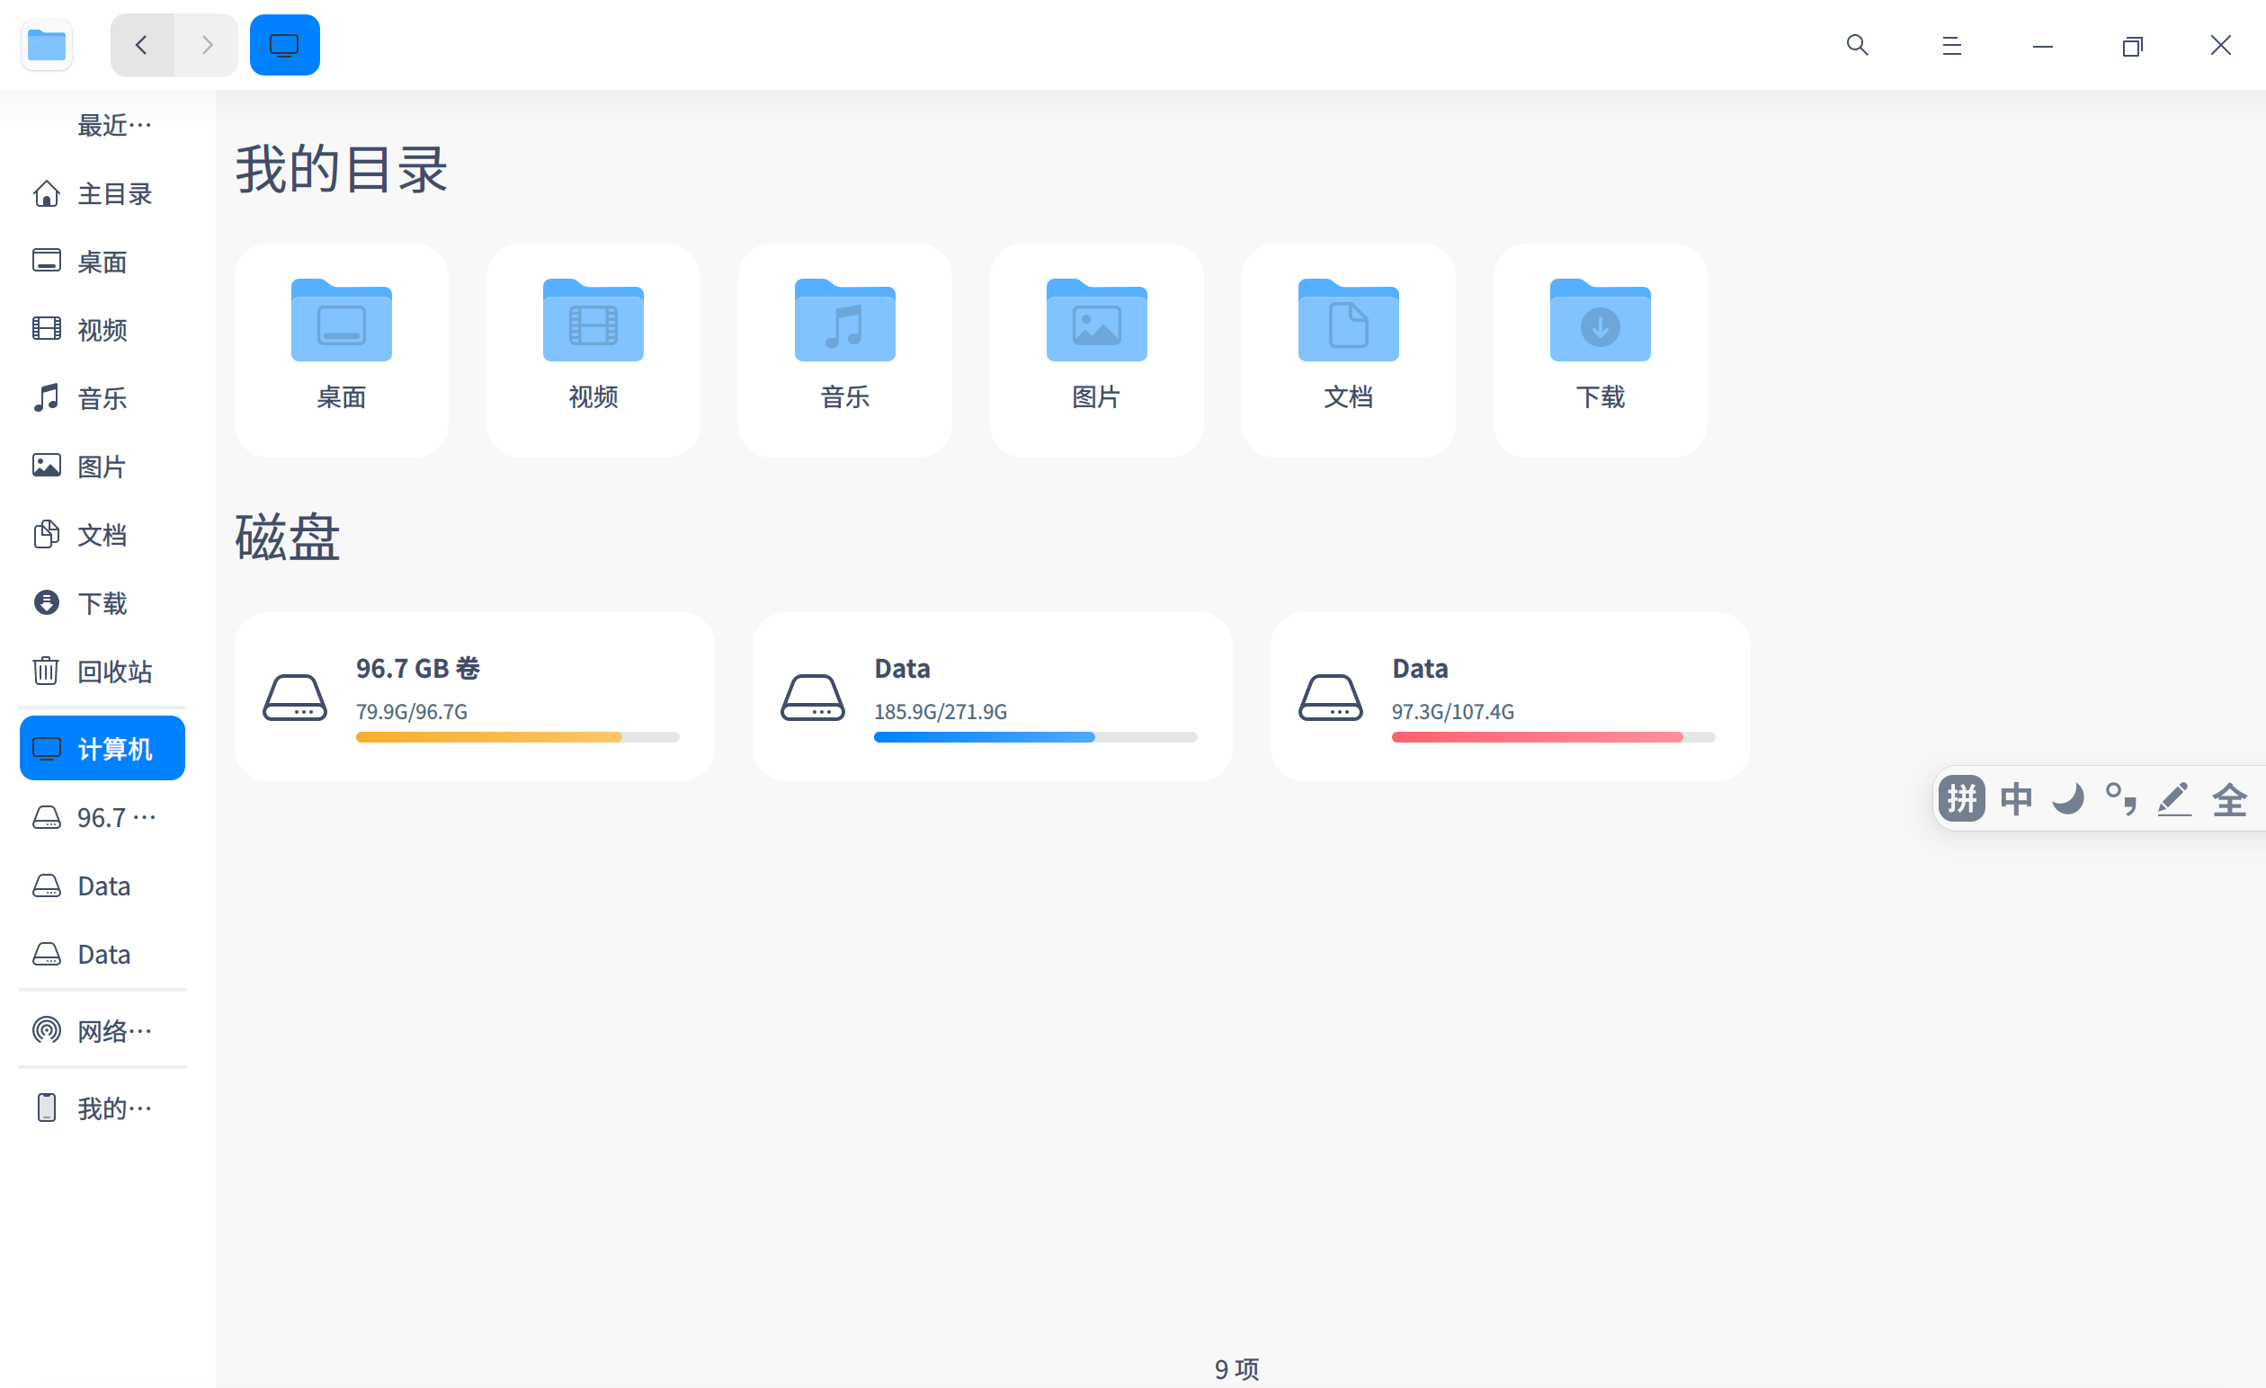Open the handwriting input option in the input bar
The height and width of the screenshot is (1388, 2266).
tap(2174, 798)
